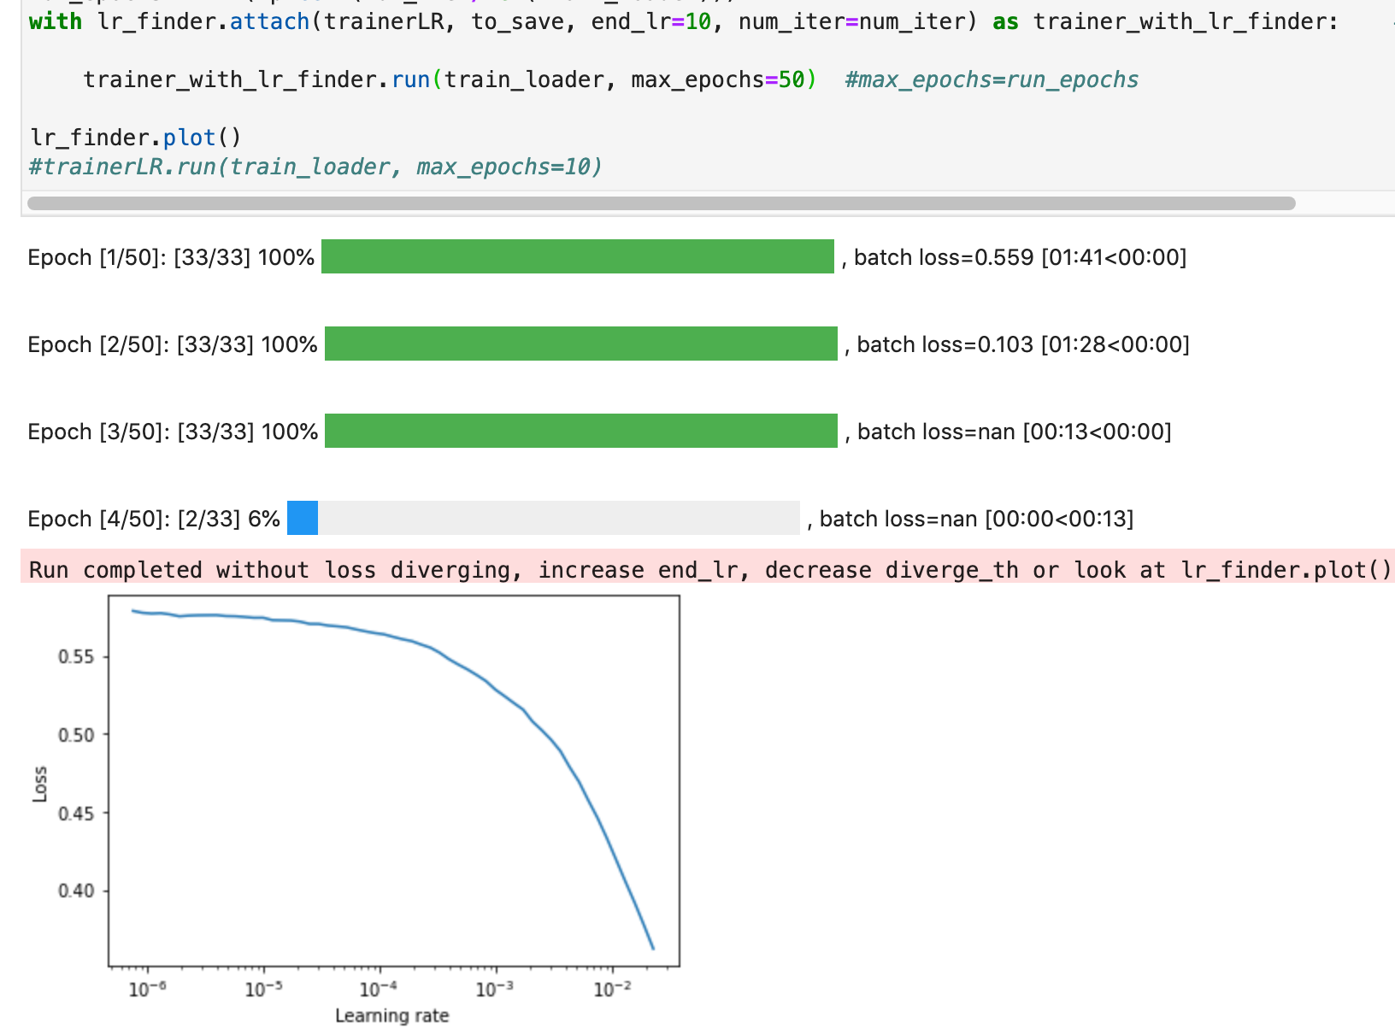The height and width of the screenshot is (1034, 1395).
Task: Click the Learning rate axis label
Action: tap(393, 1015)
